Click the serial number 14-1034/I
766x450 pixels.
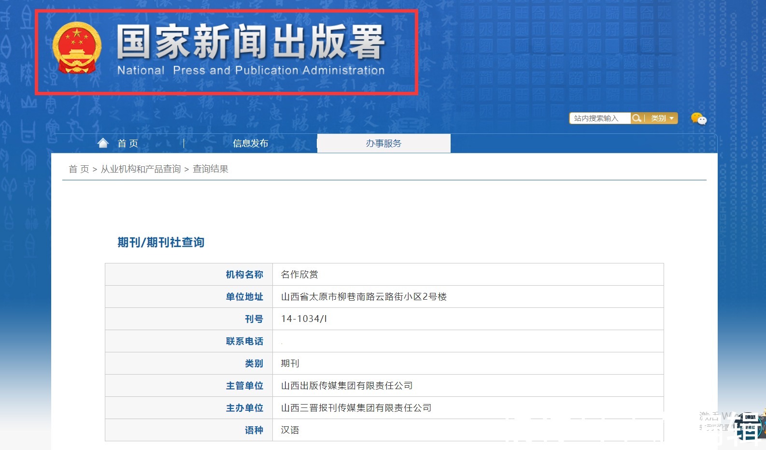(x=304, y=319)
